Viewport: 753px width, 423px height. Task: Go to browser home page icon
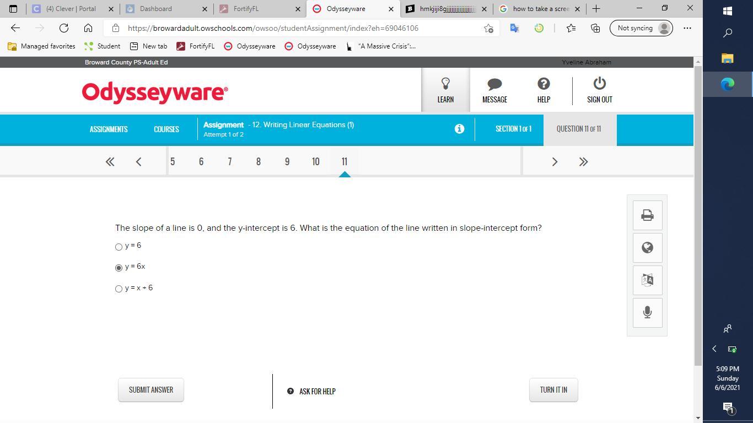[88, 28]
